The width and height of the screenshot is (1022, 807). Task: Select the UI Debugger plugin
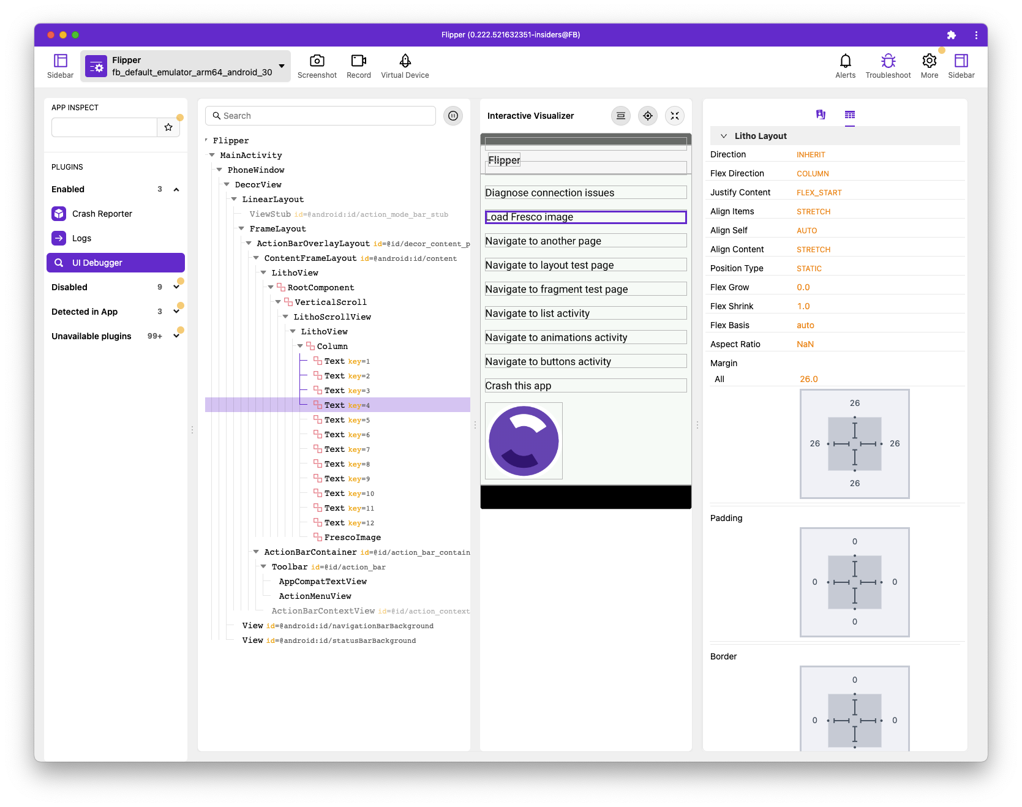point(116,263)
